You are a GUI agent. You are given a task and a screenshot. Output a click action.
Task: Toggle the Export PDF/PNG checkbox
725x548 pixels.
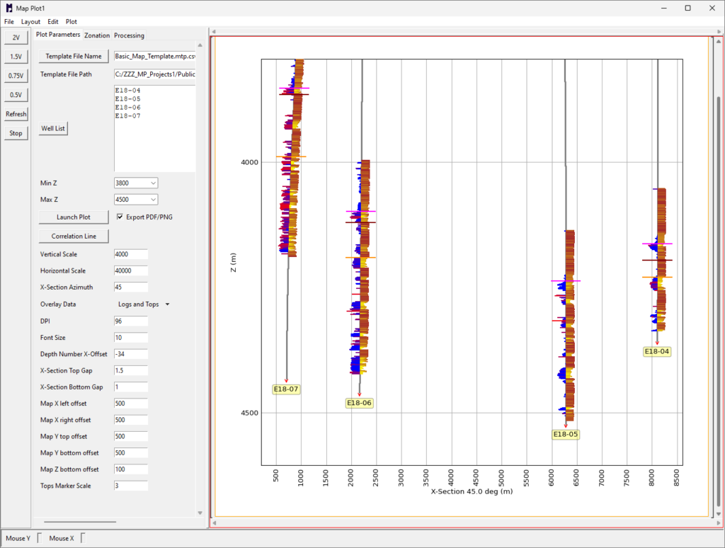click(120, 217)
